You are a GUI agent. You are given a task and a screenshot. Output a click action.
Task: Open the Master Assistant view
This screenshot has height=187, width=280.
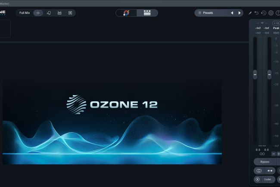click(126, 13)
